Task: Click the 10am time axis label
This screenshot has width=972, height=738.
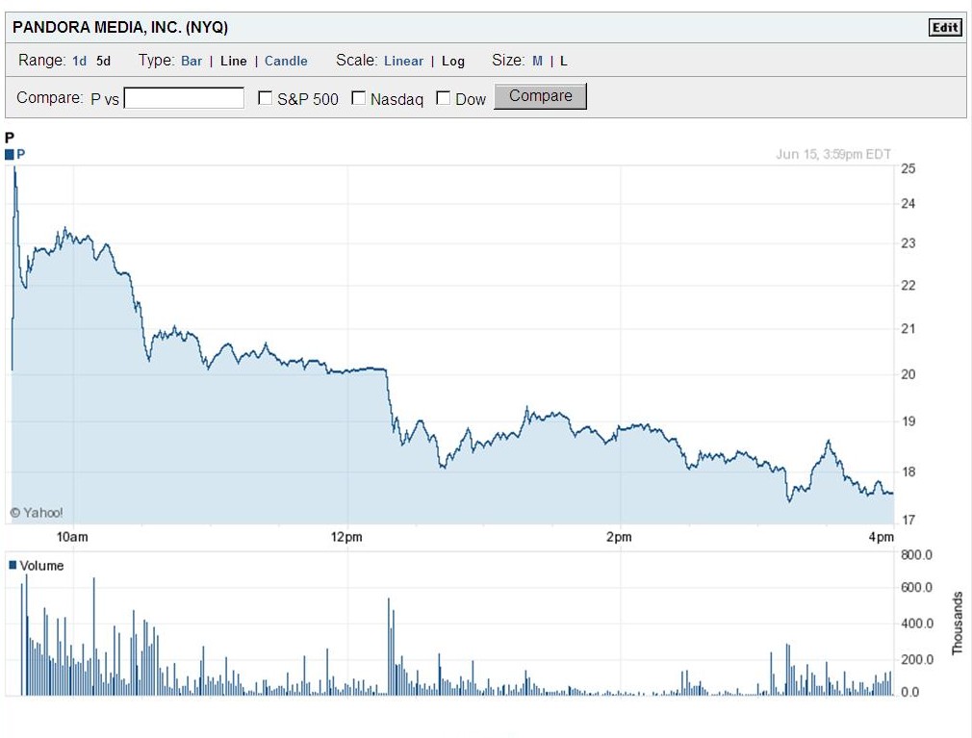Action: (72, 537)
